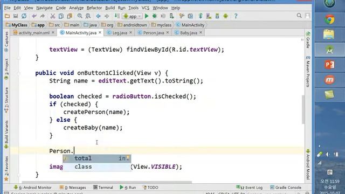Close the Person.java tab

coord(168,32)
